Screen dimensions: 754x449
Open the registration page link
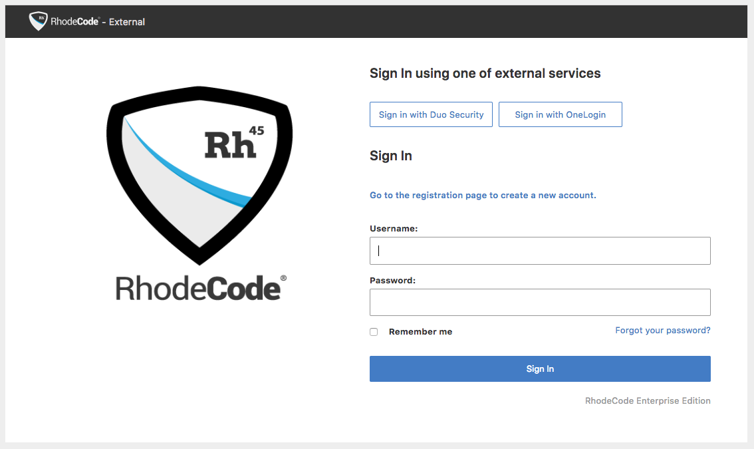pos(483,196)
